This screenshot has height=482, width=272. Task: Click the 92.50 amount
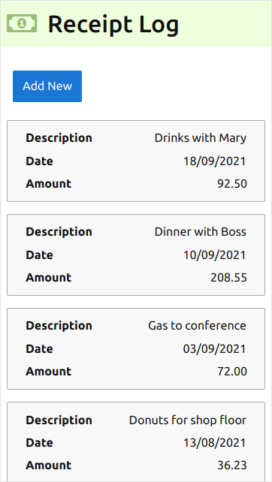click(232, 184)
